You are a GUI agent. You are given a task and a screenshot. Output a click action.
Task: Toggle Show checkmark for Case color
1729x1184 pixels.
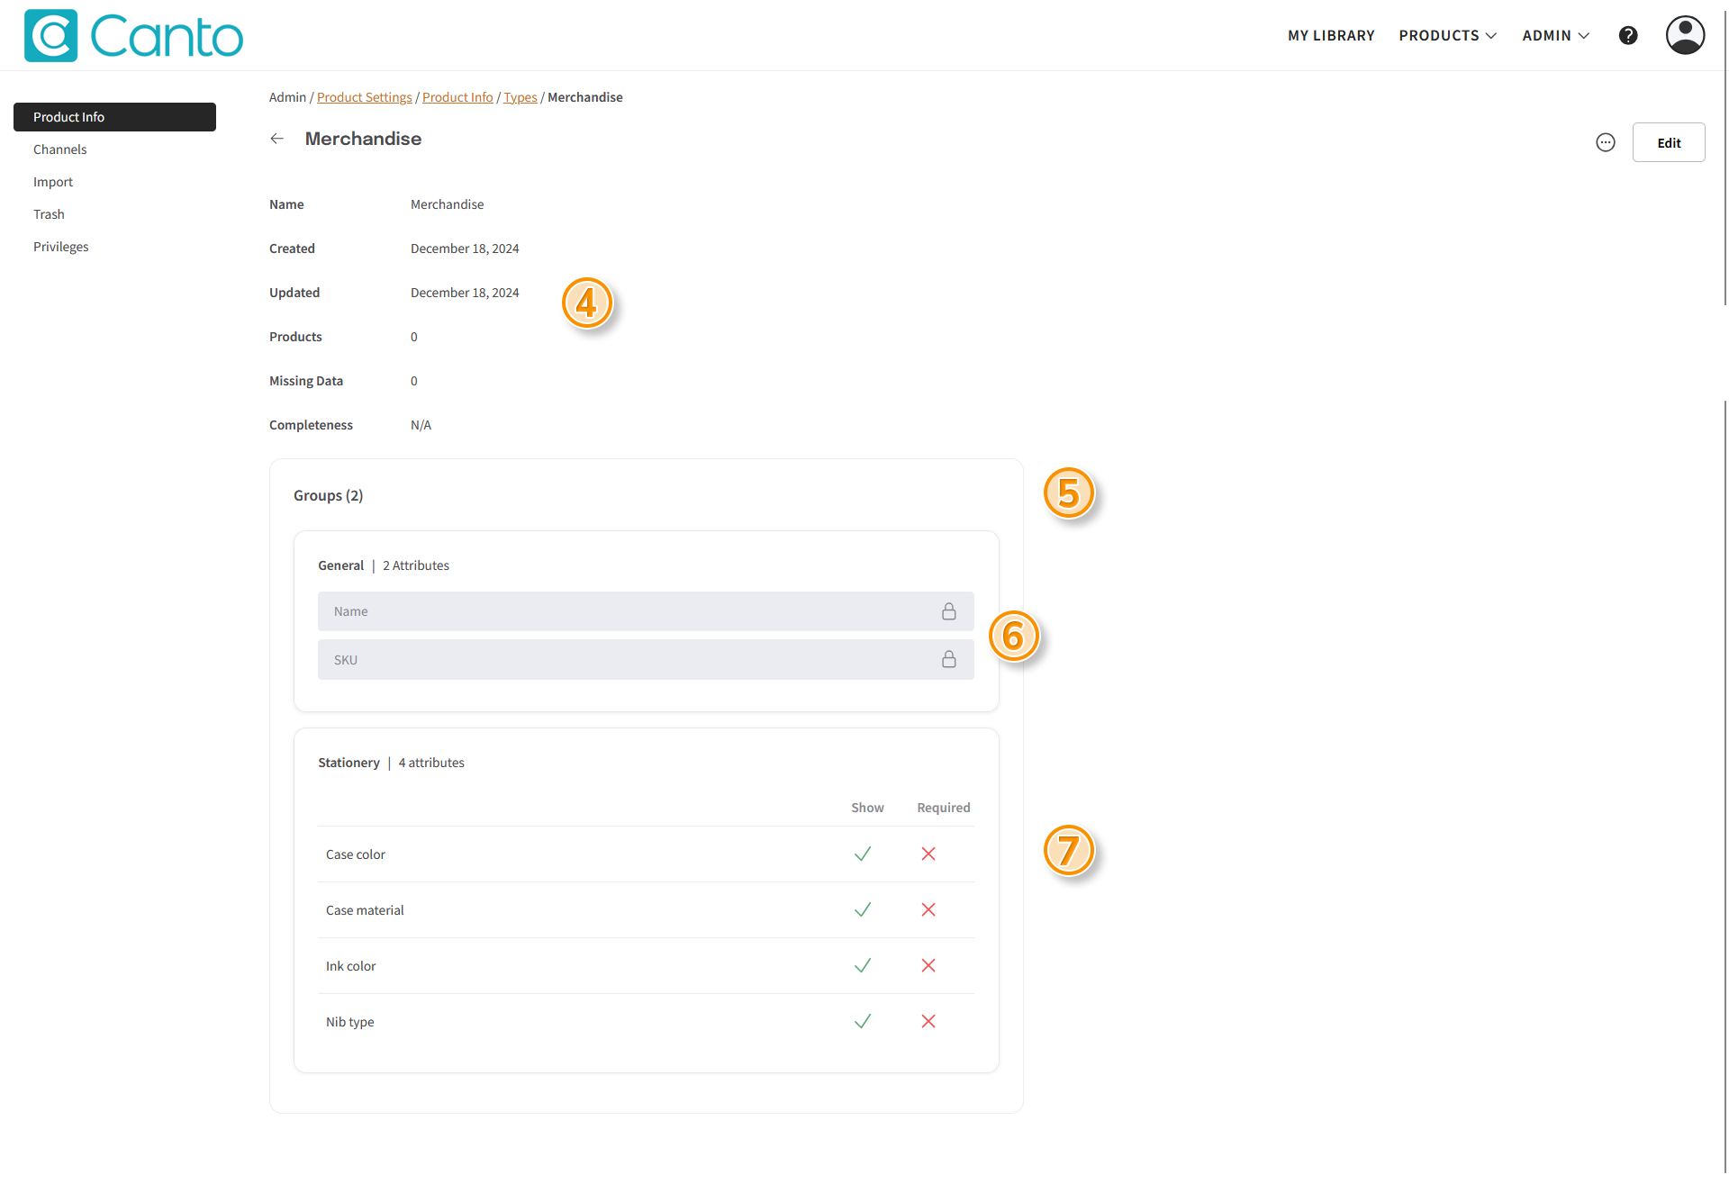click(x=862, y=854)
